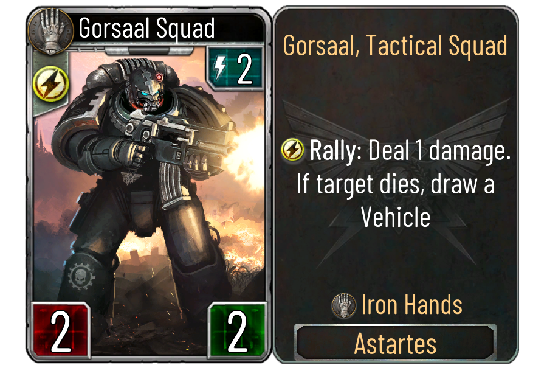The image size is (547, 365).
Task: Click the green health value 2
Action: click(x=237, y=331)
